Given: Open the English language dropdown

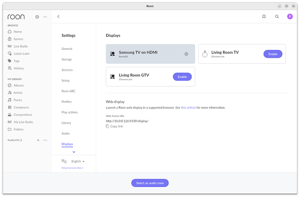Looking at the screenshot, I should click(78, 161).
